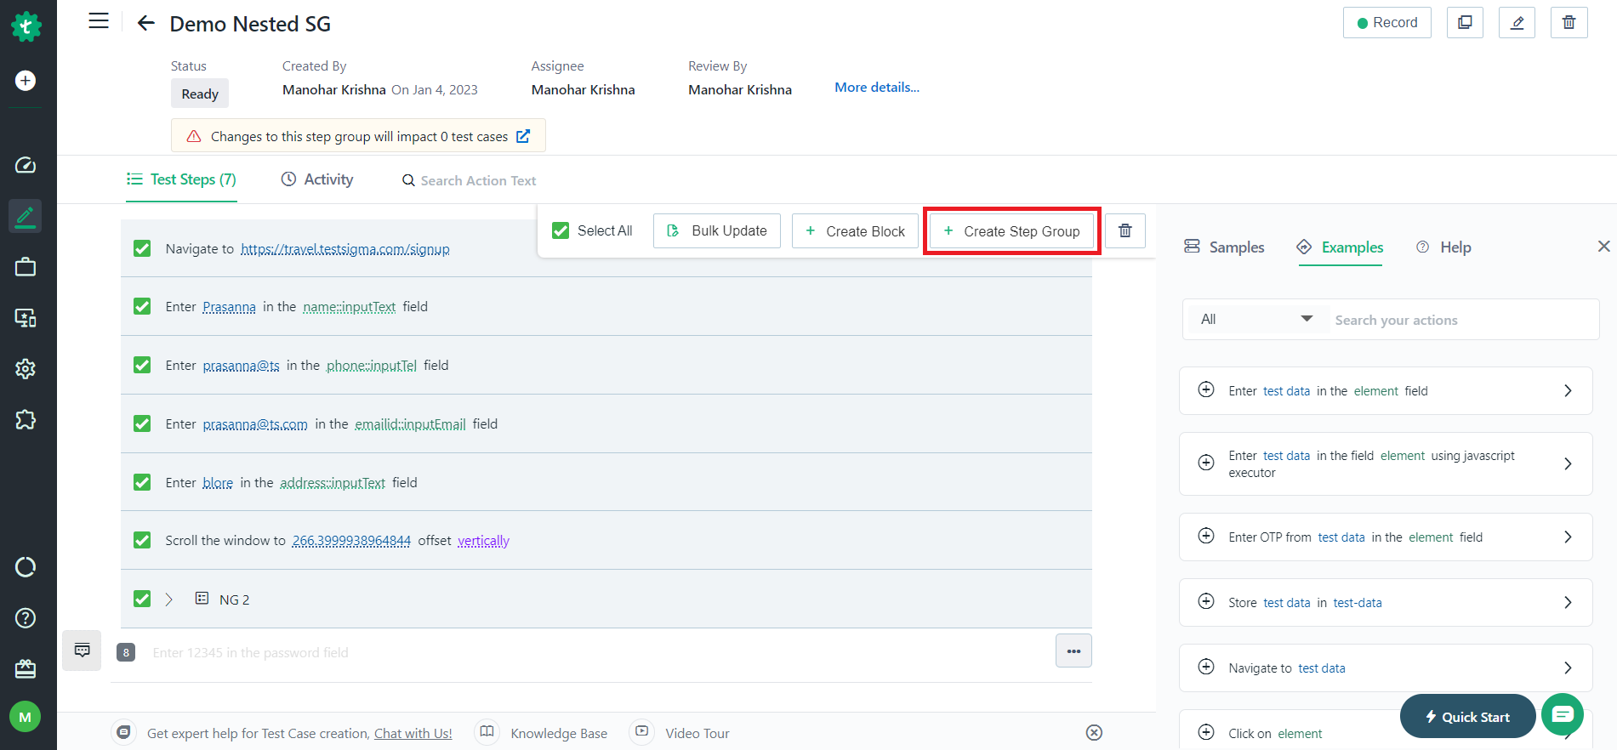Expand the javascript executor example chevron
Image resolution: width=1617 pixels, height=750 pixels.
tap(1568, 463)
